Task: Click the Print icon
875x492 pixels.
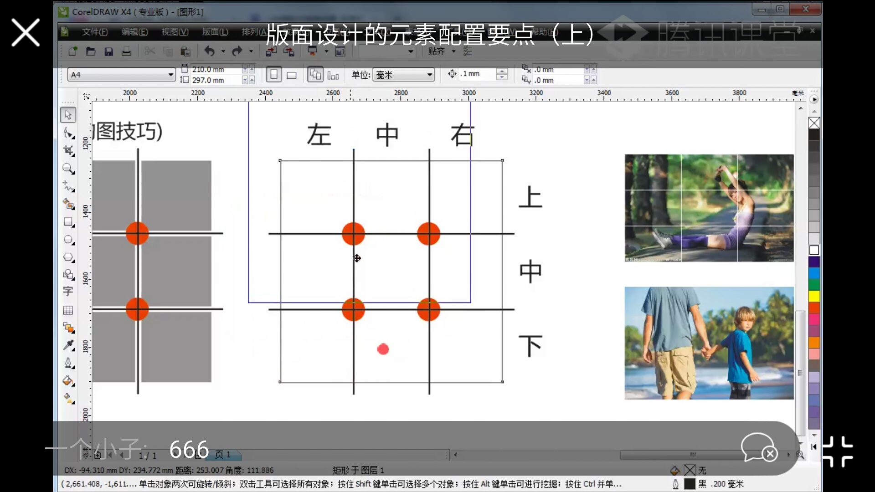Action: (x=126, y=51)
